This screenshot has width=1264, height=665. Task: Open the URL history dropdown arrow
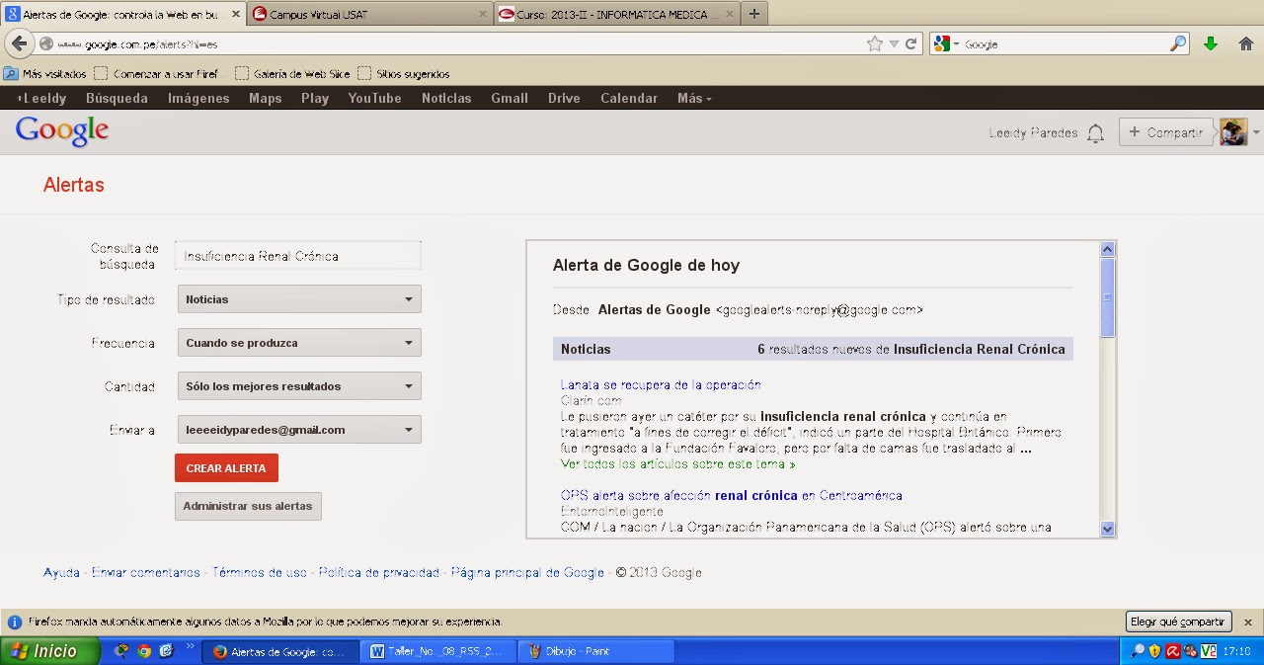pos(894,44)
